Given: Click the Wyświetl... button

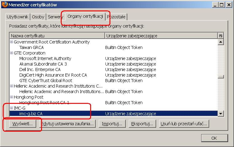Looking at the screenshot, I should 23,124.
